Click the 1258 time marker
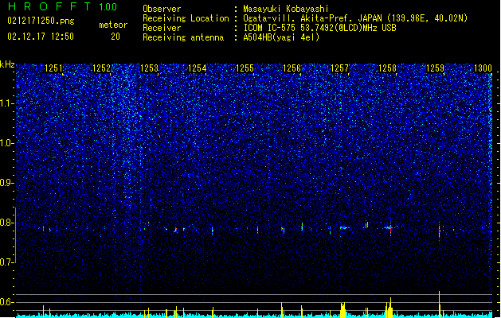This screenshot has height=318, width=501. pyautogui.click(x=387, y=68)
